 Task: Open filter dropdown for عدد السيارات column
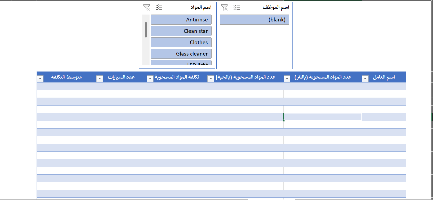coord(99,79)
